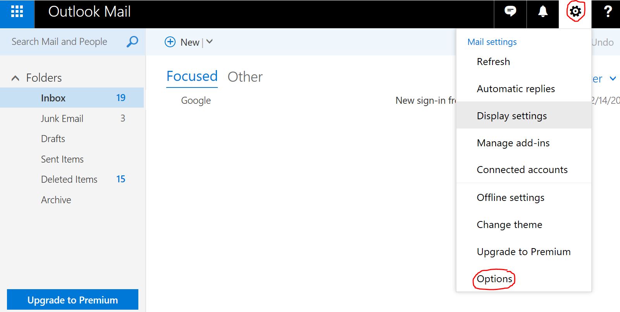
Task: Open the notifications bell icon
Action: tap(542, 12)
